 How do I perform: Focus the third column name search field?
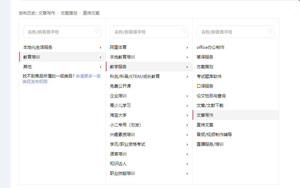[x=232, y=32]
